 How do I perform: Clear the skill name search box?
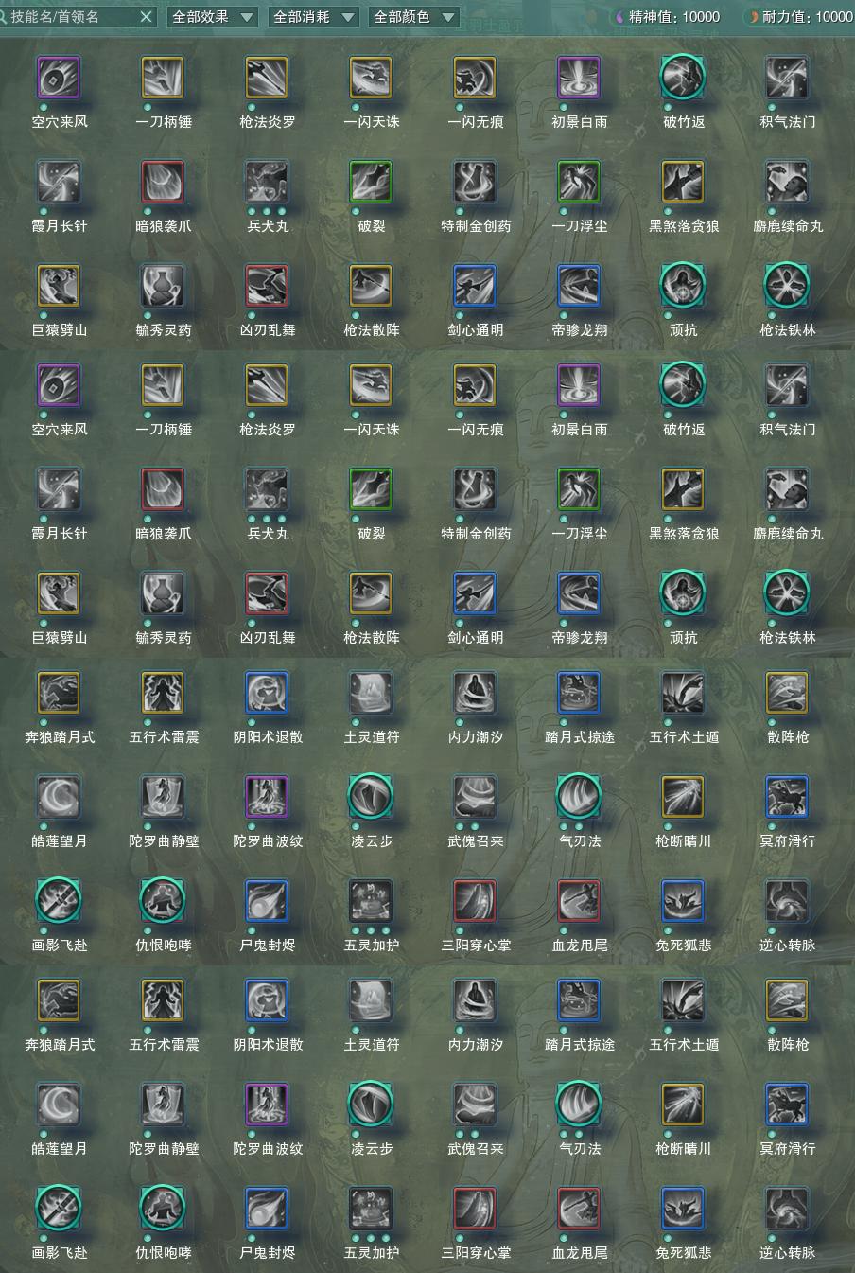(146, 16)
